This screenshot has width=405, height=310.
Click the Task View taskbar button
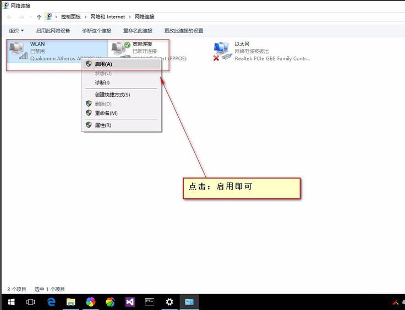[31, 302]
